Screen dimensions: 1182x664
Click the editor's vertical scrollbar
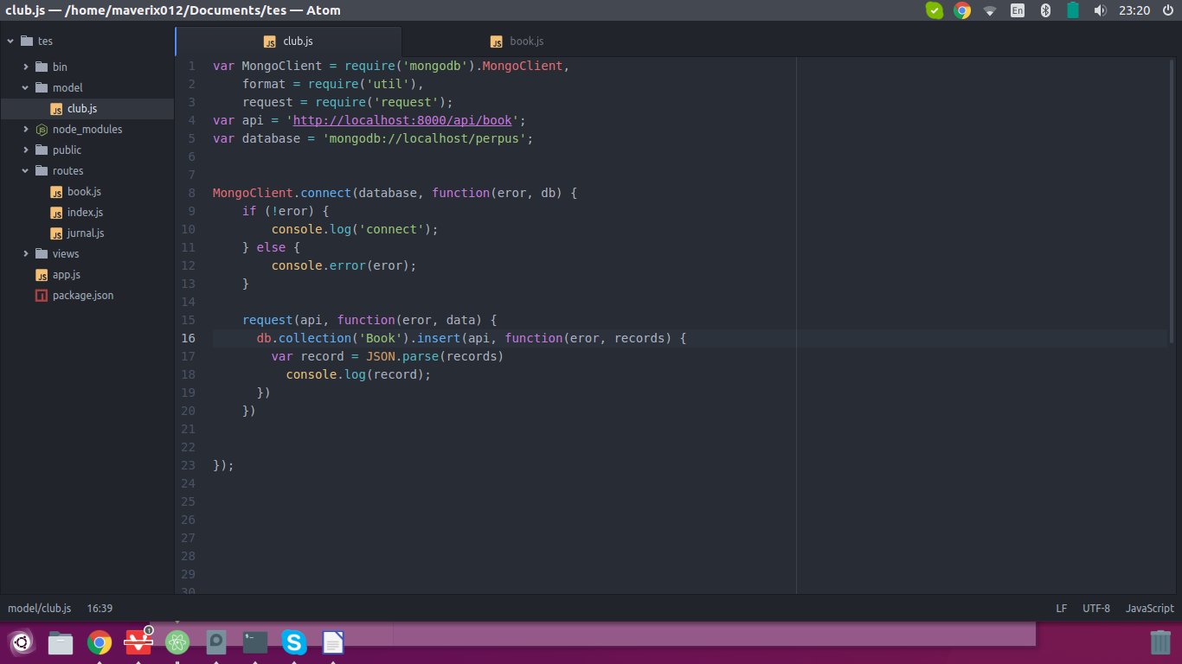[1172, 199]
